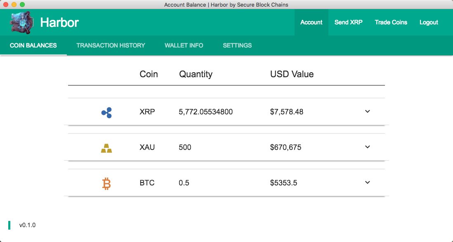This screenshot has width=453, height=242.
Task: Click the BTC quantity 0.5
Action: (184, 183)
